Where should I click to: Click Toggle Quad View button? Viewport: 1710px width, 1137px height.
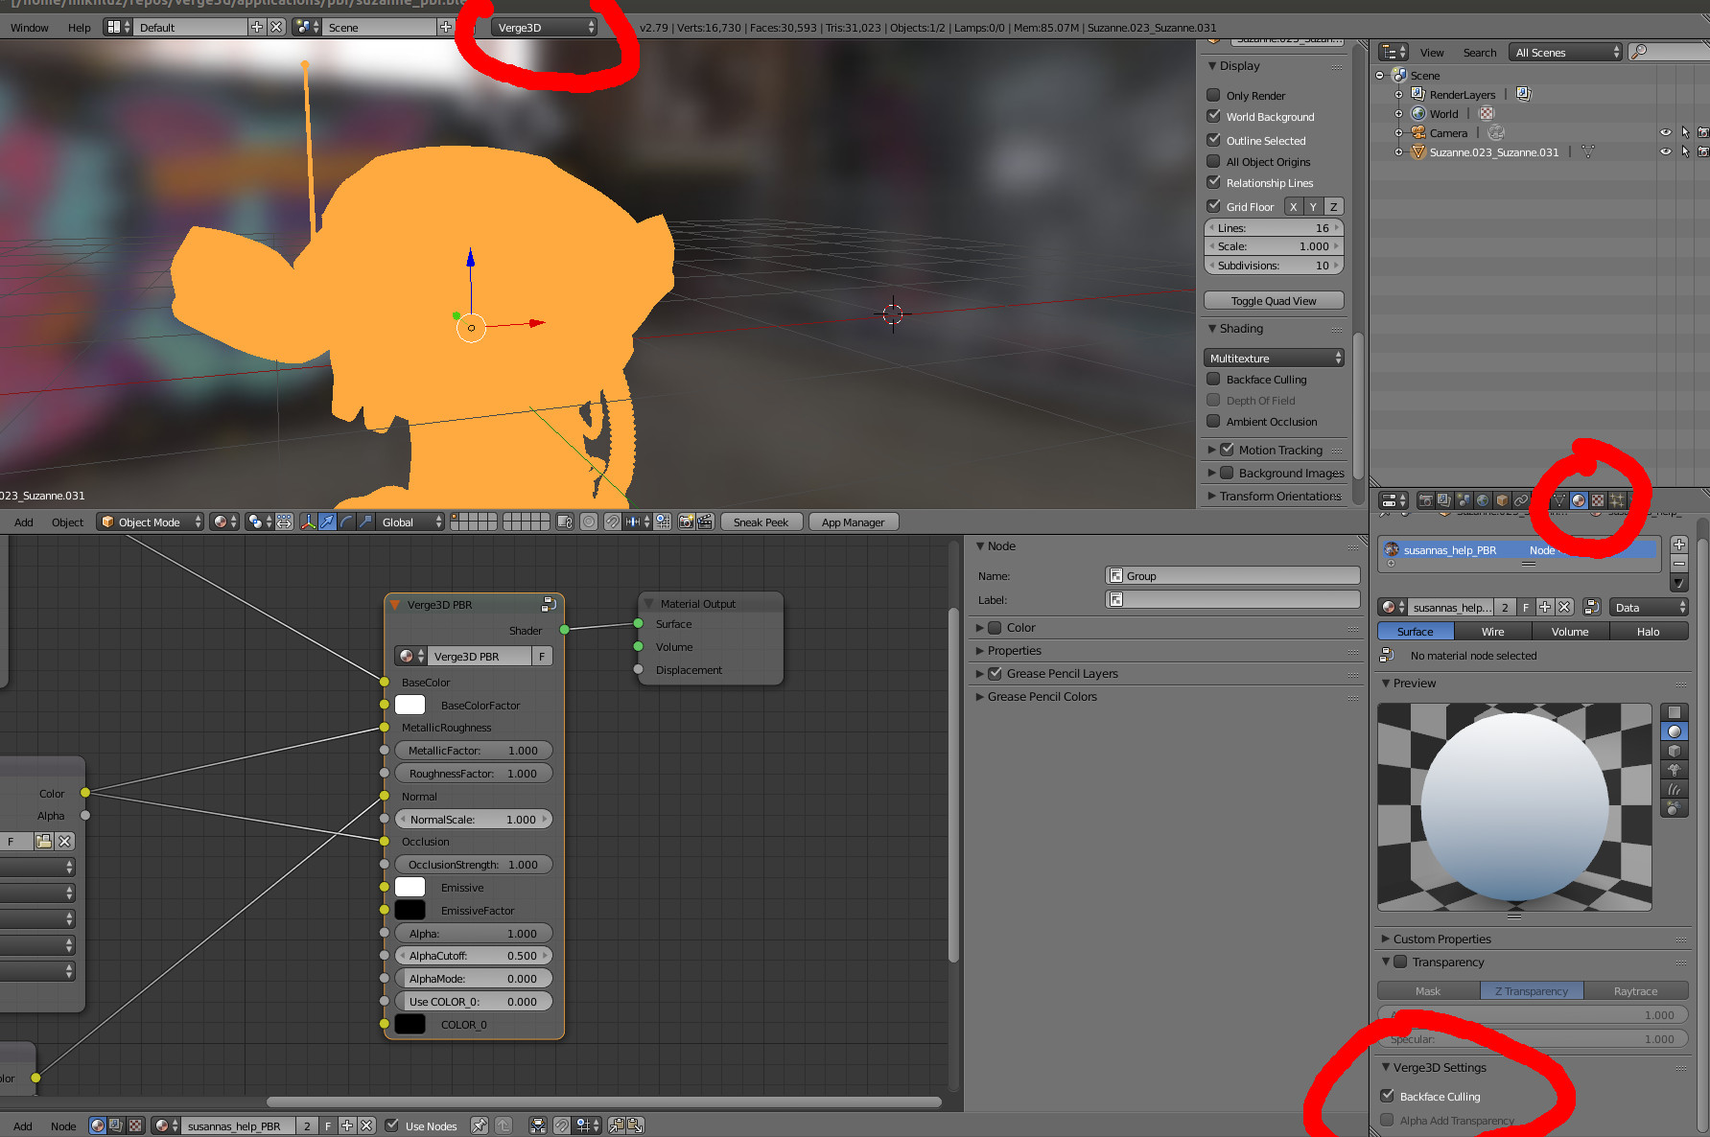click(x=1274, y=300)
